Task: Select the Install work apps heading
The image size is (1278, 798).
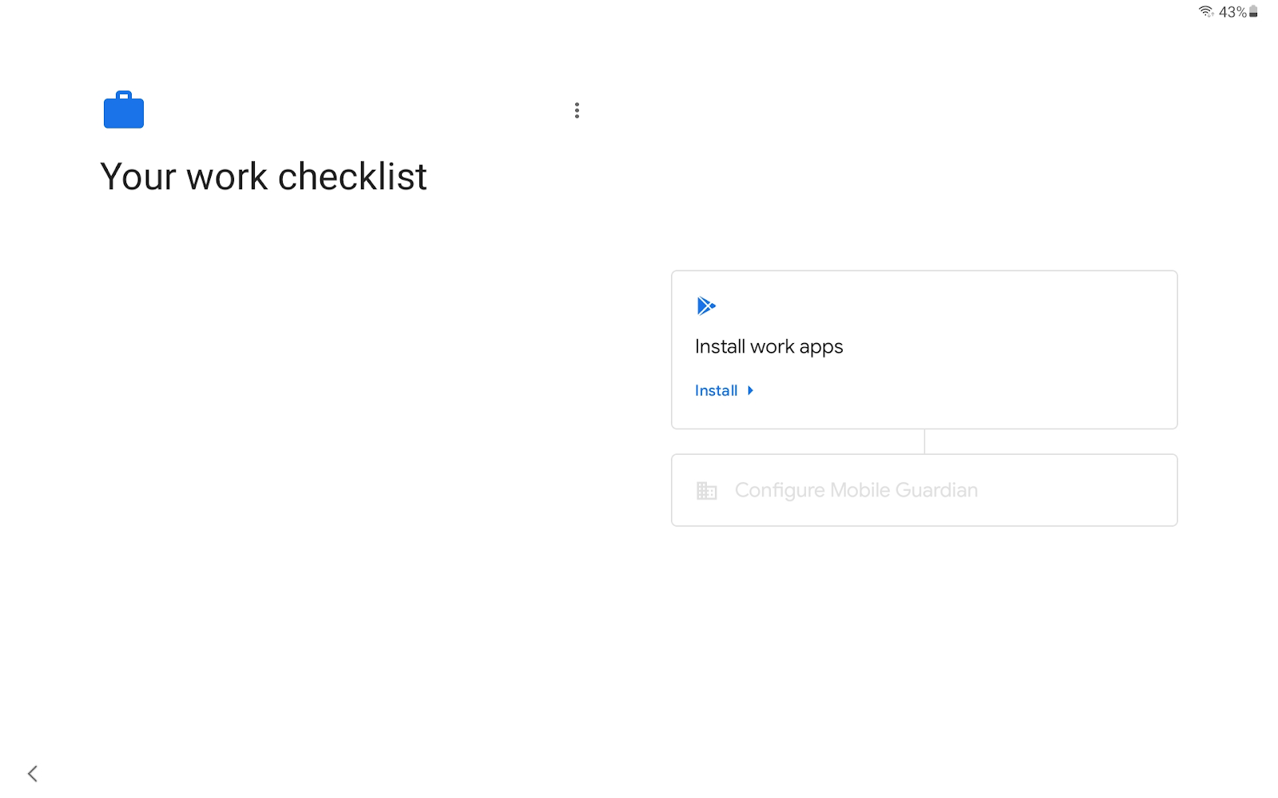Action: pyautogui.click(x=768, y=346)
